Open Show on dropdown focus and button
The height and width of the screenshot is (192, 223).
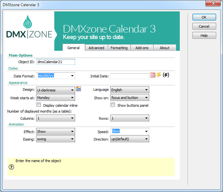130,98
